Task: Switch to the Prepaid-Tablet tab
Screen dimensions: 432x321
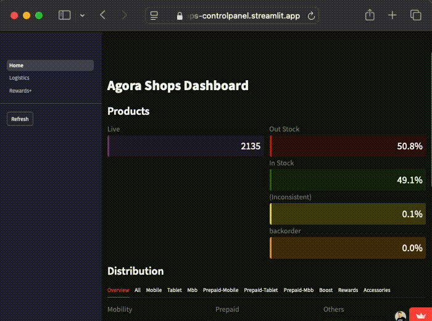Action: tap(261, 290)
